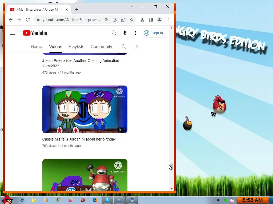Launch Internet Explorer from taskbar
The height and width of the screenshot is (204, 273).
coord(22,200)
